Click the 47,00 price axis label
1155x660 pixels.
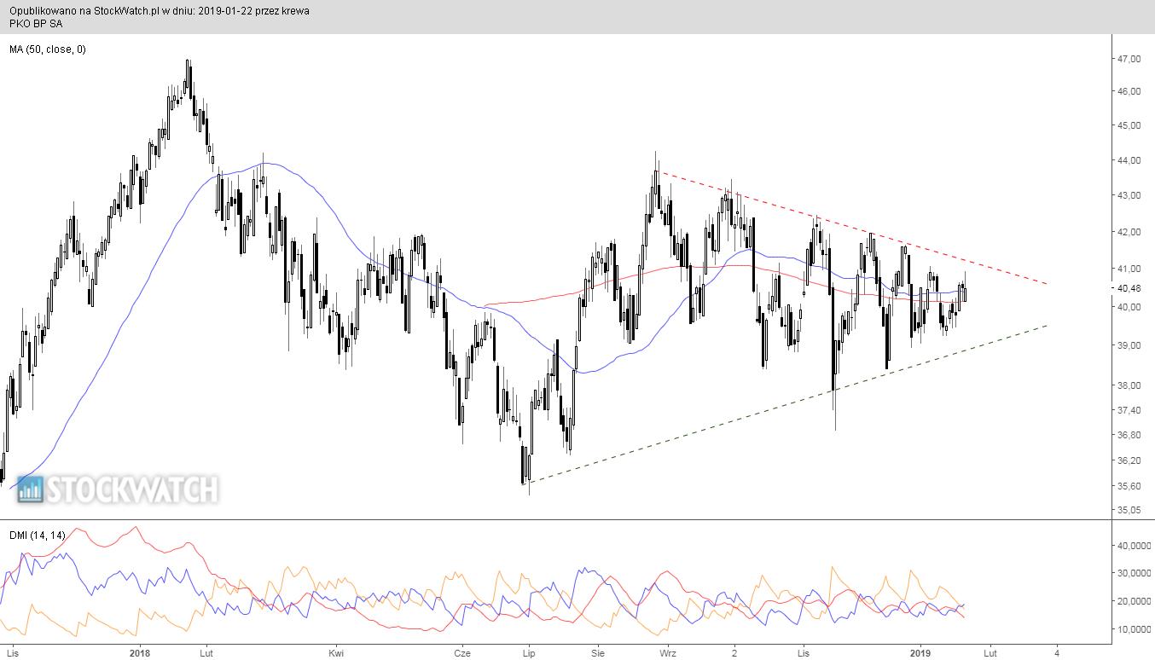click(x=1129, y=59)
